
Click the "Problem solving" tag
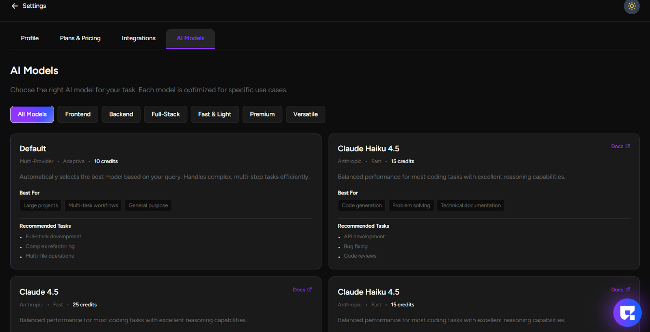[x=411, y=205]
